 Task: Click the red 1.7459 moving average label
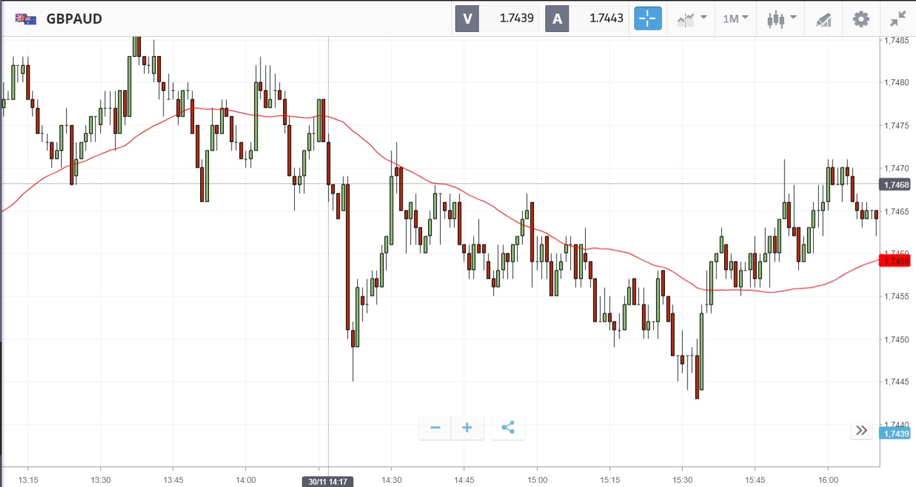896,261
